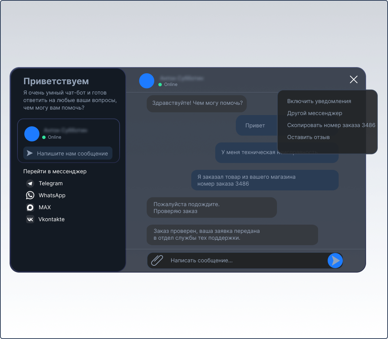Open the Vkontakte link label
Screen dimensions: 388x339
51,219
